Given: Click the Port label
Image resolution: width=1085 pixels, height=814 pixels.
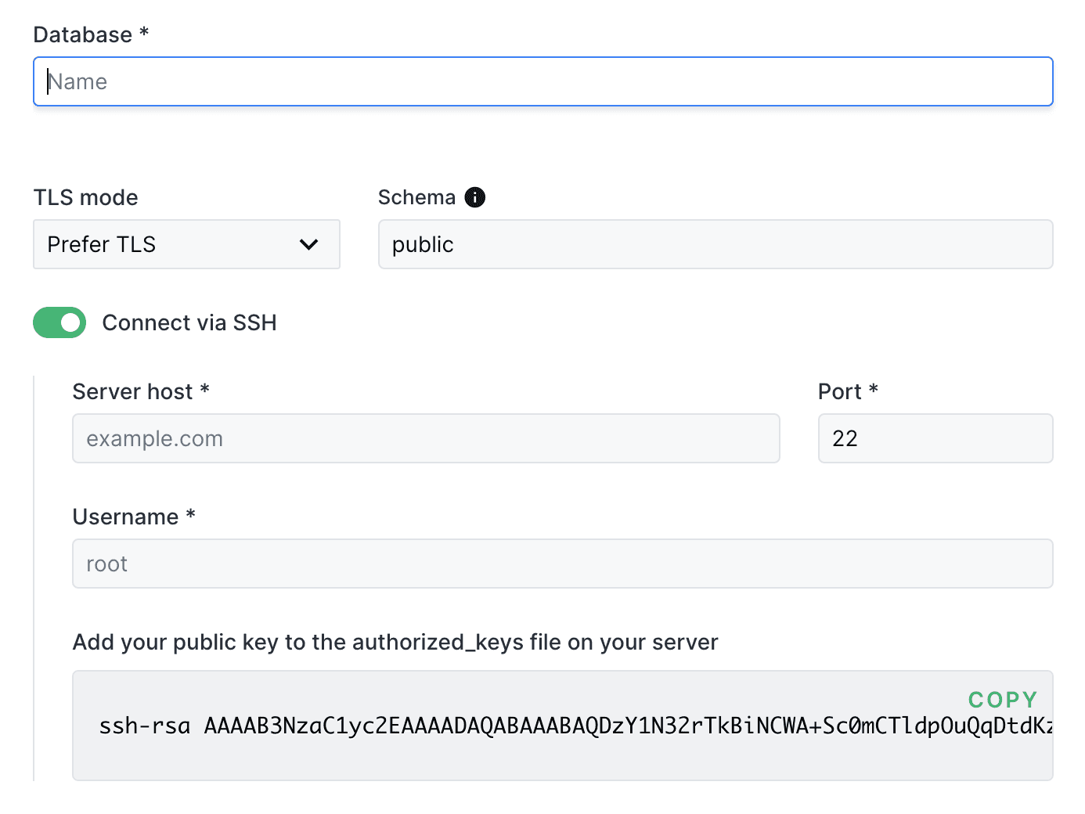Looking at the screenshot, I should click(x=848, y=391).
